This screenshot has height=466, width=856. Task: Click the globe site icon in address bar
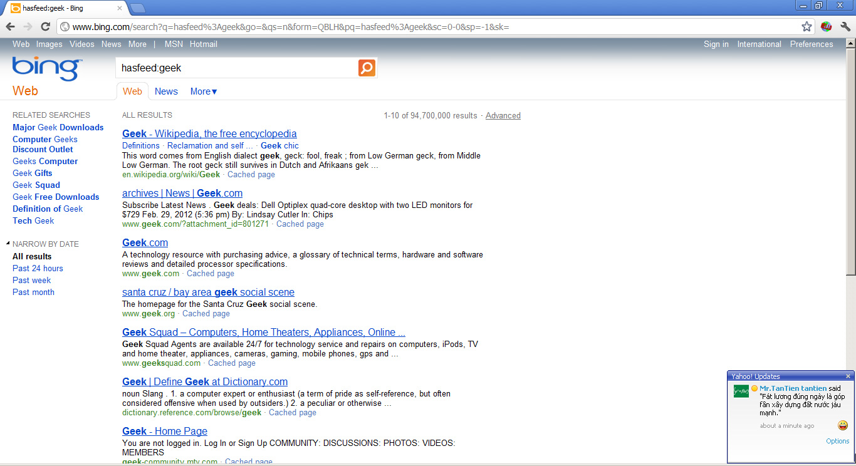tap(65, 27)
